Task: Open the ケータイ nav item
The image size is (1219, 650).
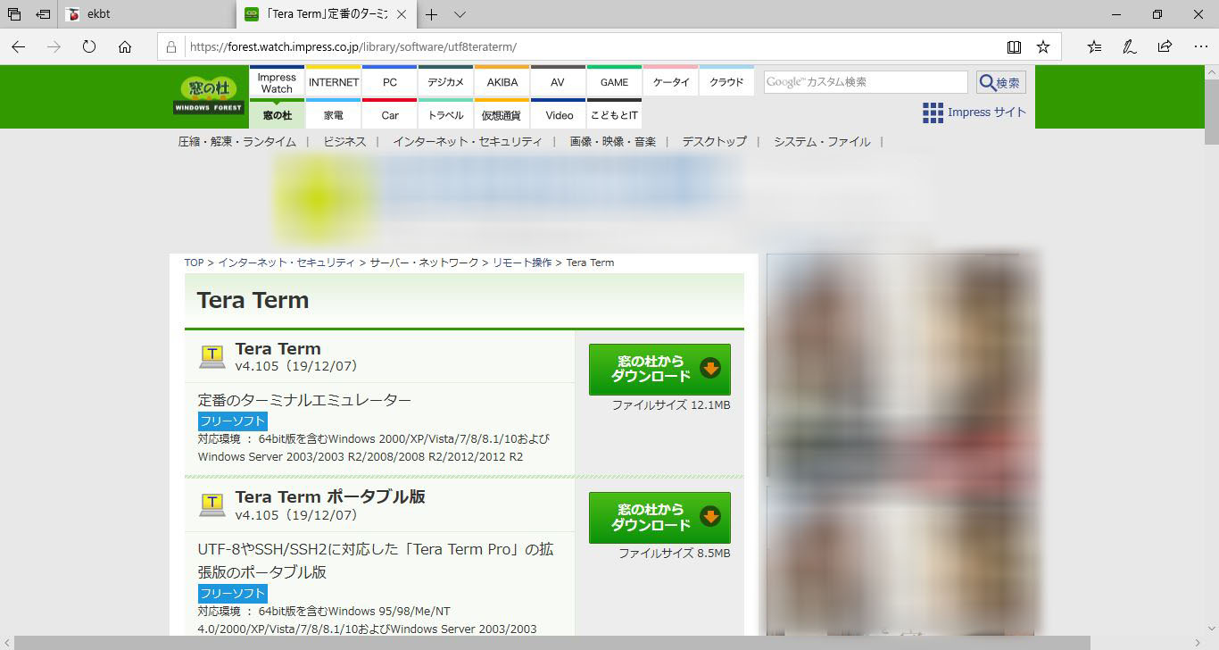Action: (x=671, y=82)
